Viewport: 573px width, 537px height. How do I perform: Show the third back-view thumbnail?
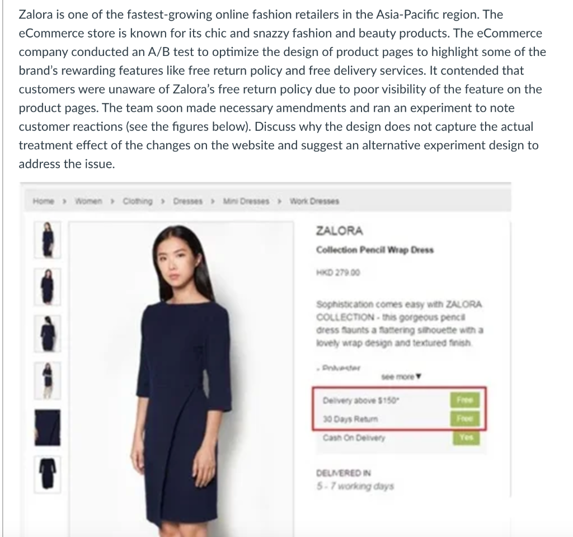[x=48, y=334]
